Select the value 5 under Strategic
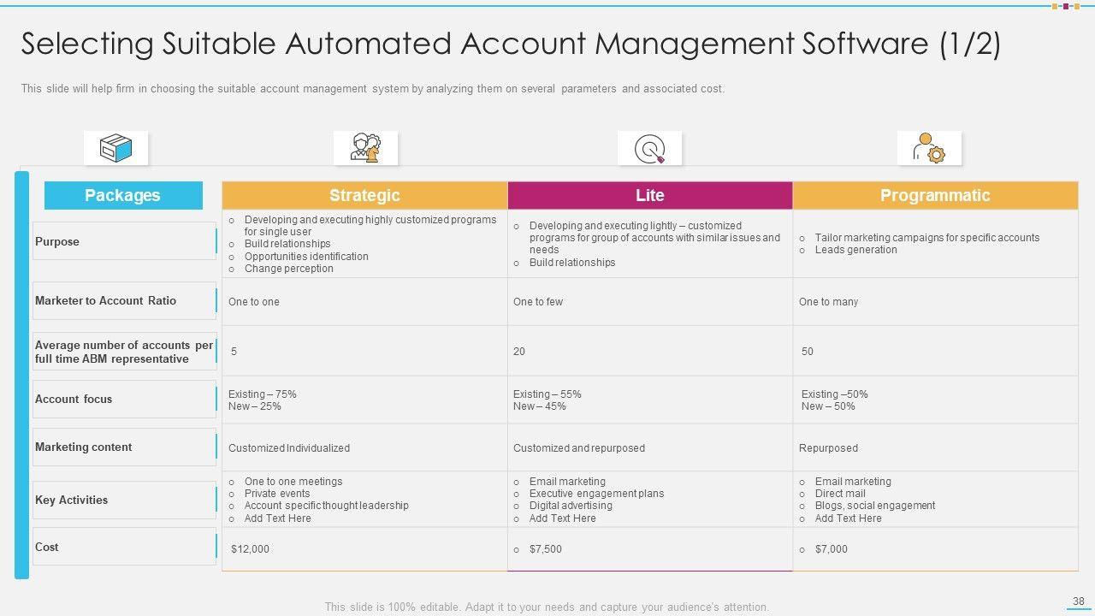 pyautogui.click(x=234, y=352)
